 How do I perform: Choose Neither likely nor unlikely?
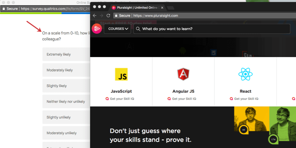66,102
